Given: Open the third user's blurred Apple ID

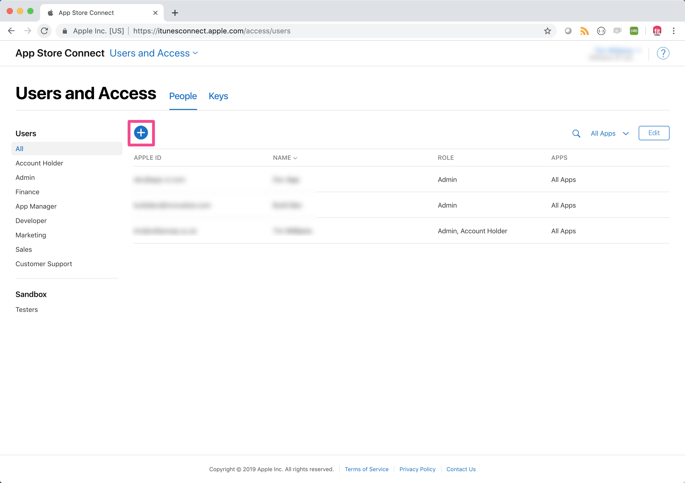Looking at the screenshot, I should [165, 231].
